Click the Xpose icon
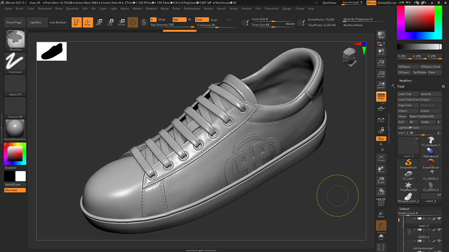 [x=381, y=247]
